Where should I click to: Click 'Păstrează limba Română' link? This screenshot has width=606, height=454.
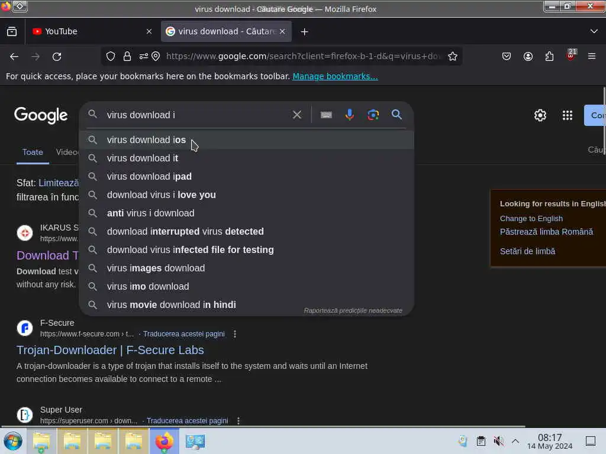(x=546, y=232)
